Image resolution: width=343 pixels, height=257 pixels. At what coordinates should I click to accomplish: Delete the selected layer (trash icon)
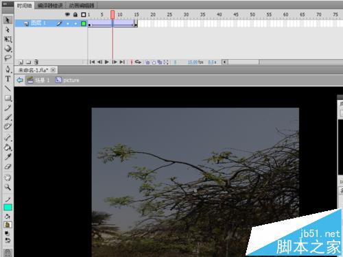click(x=36, y=62)
